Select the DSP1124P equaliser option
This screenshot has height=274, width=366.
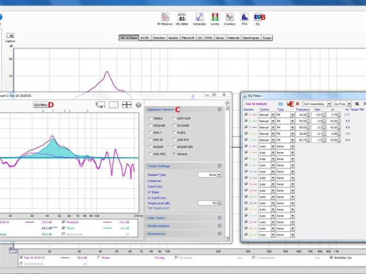174,118
